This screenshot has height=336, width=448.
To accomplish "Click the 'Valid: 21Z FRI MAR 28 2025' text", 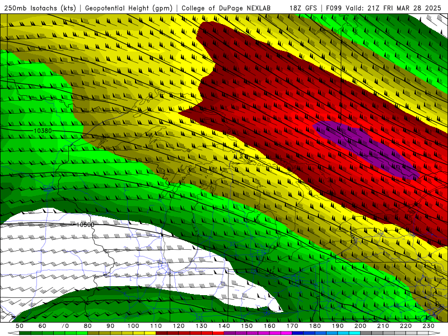I will (x=394, y=8).
